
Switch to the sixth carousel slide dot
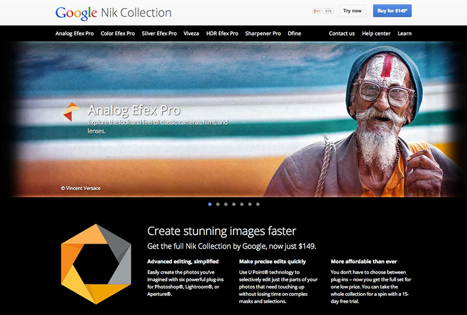250,204
